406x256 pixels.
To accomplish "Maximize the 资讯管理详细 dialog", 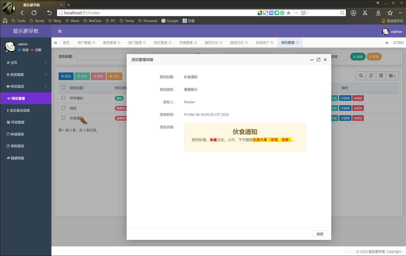I will pos(319,60).
